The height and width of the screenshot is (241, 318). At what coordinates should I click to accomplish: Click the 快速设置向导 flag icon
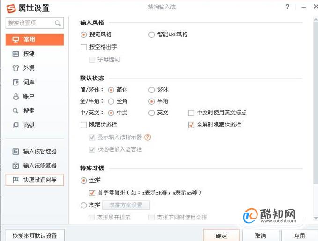[x=15, y=180]
